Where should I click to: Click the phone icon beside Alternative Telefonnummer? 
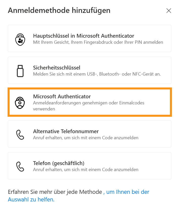[20, 134]
